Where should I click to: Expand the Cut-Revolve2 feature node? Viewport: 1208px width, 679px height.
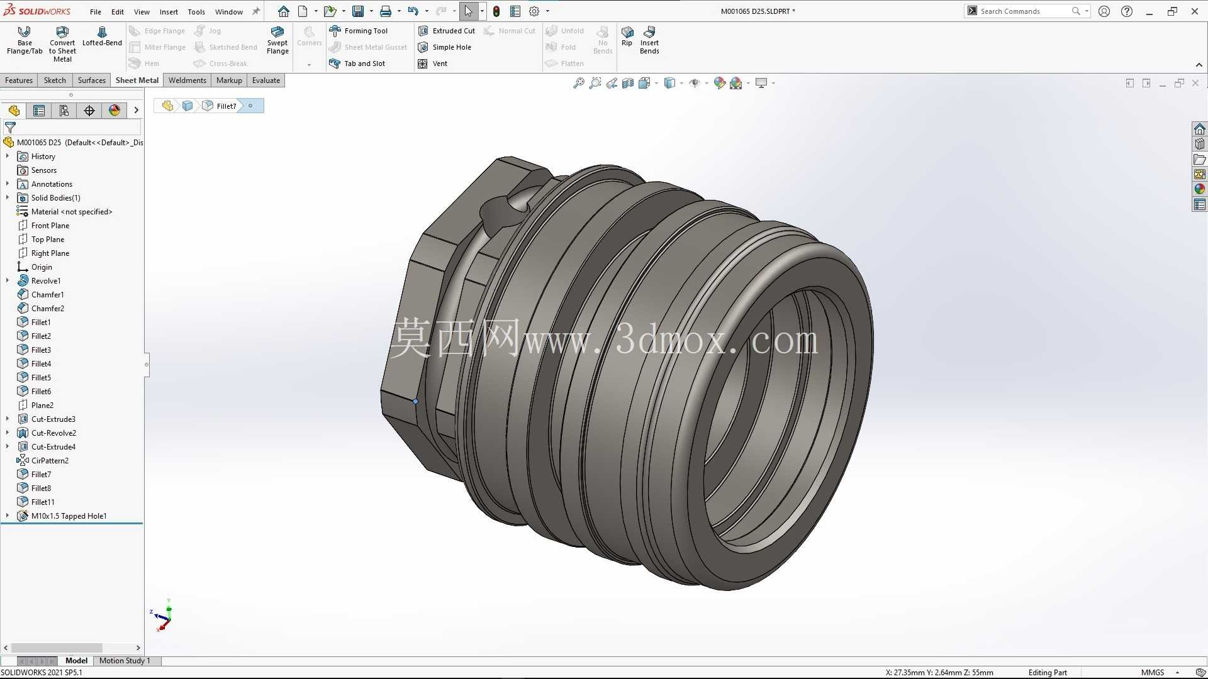8,433
